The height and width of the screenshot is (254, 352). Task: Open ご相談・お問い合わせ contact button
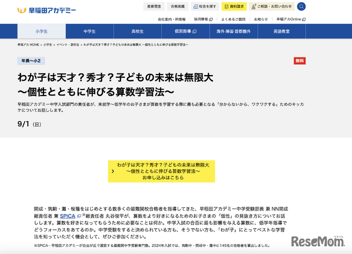[x=271, y=7]
